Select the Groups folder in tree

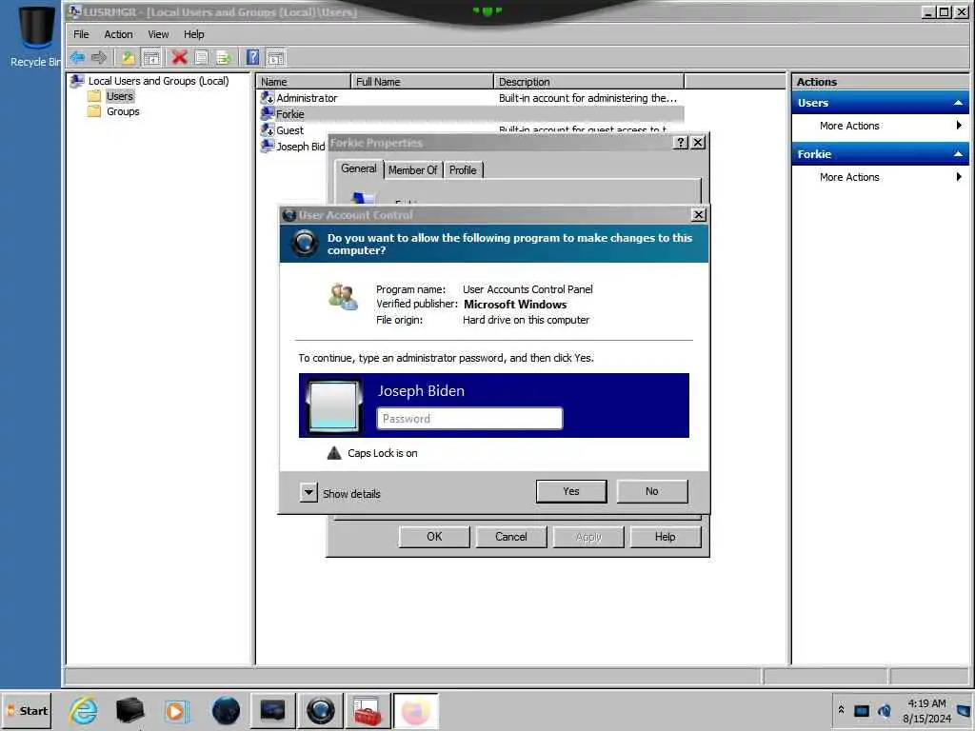tap(123, 111)
